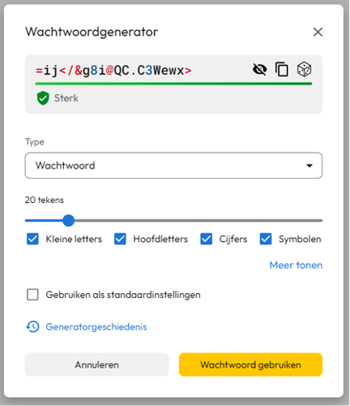Regenerate password with the dice icon
This screenshot has width=350, height=406.
pyautogui.click(x=304, y=69)
